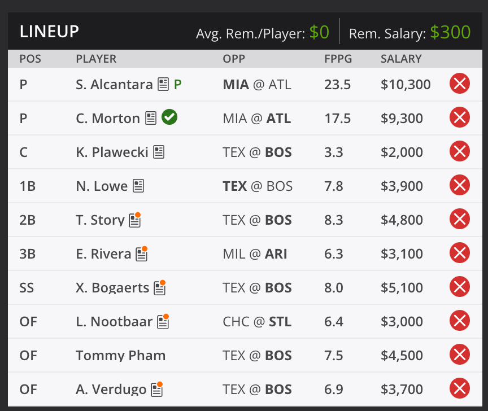
Task: Remove A. Verdugo from the lineup
Action: [x=460, y=390]
